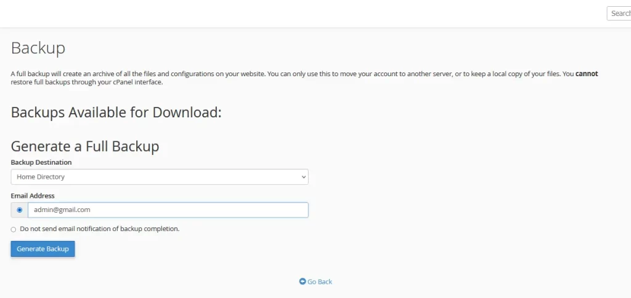The width and height of the screenshot is (631, 298).
Task: Click the grey radio add-on box beside email field
Action: point(19,210)
